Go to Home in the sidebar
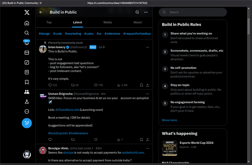This screenshot has height=165, width=252. coord(27,23)
